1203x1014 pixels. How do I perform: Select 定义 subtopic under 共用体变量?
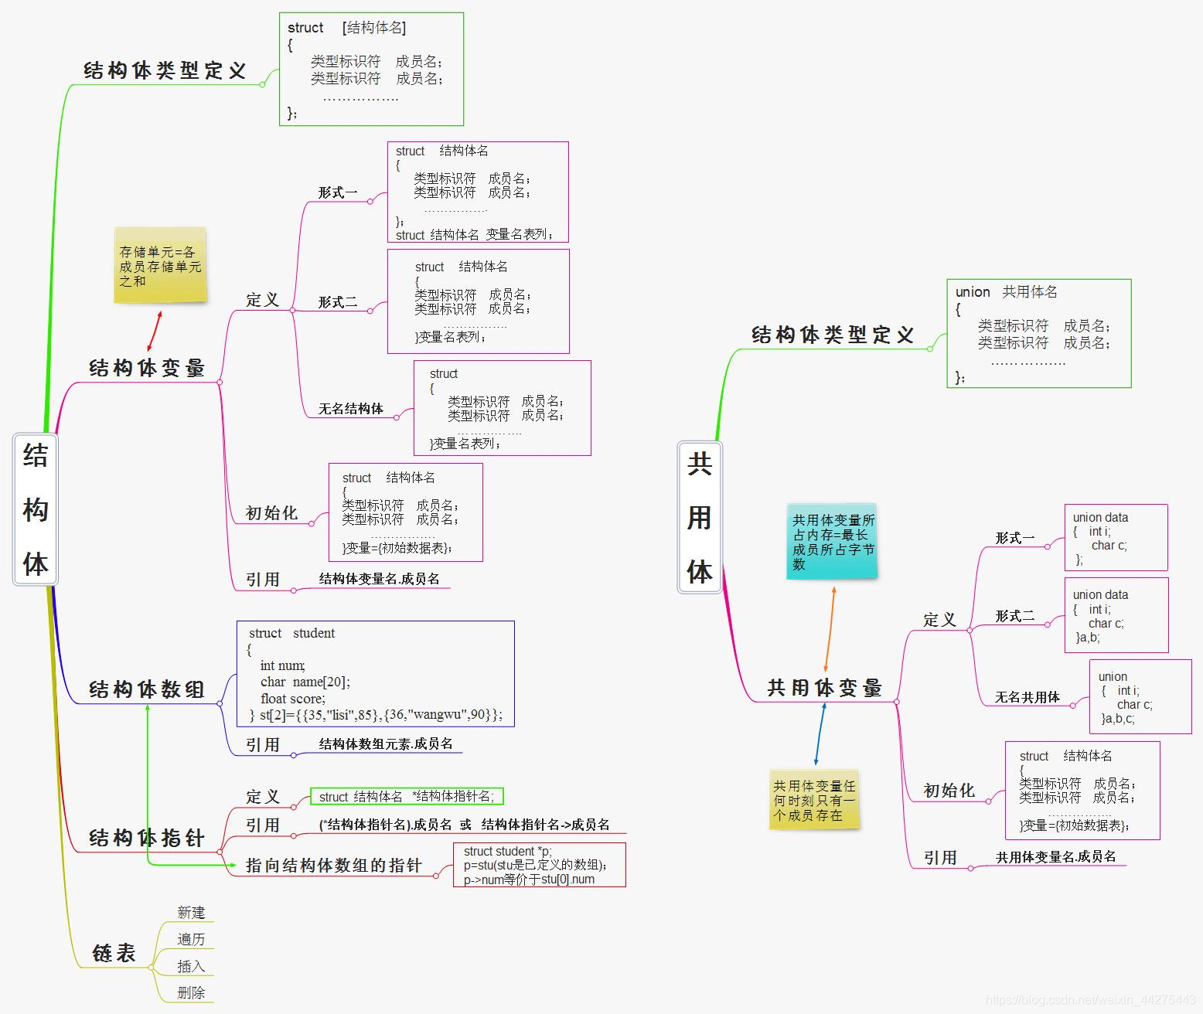(940, 620)
